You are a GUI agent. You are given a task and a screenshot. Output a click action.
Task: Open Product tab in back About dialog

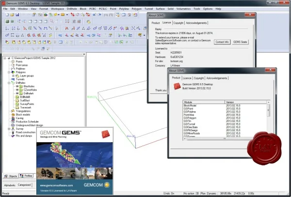pos(156,23)
